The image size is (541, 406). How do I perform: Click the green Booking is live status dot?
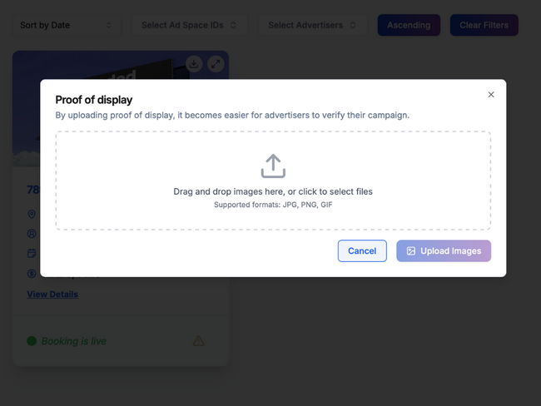click(x=32, y=341)
